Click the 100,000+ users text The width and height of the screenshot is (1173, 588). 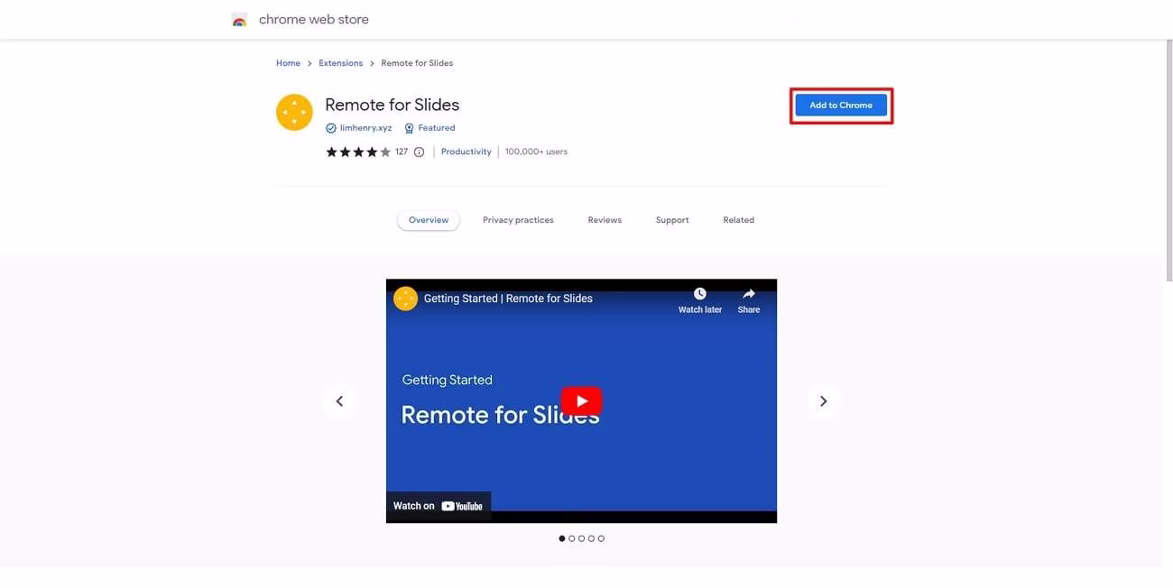coord(536,152)
